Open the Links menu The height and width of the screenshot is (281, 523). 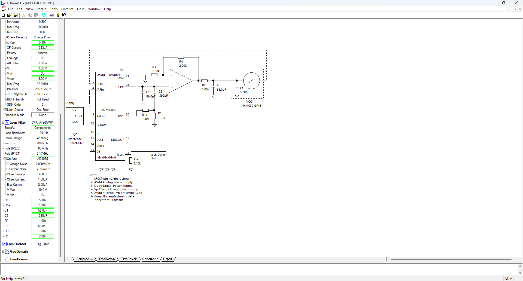click(81, 9)
